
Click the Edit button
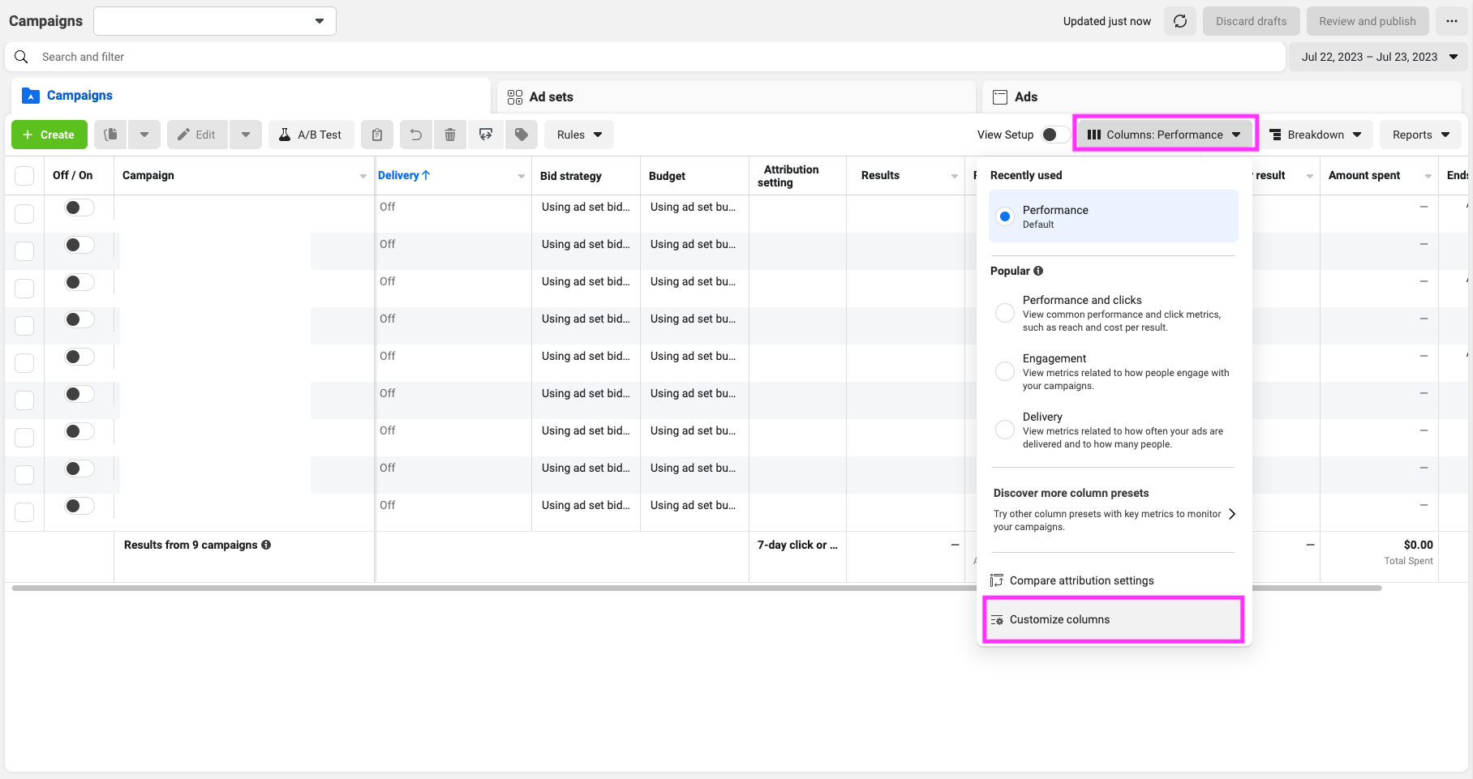tap(198, 135)
